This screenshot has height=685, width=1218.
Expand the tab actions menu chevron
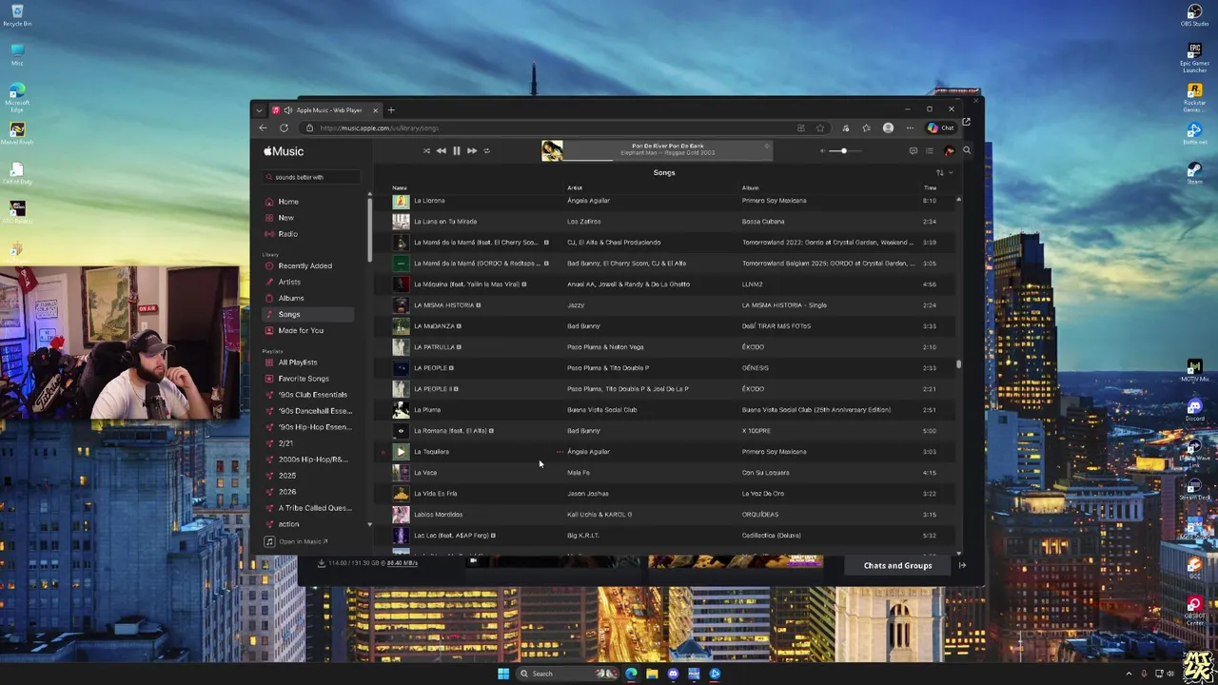pos(260,110)
